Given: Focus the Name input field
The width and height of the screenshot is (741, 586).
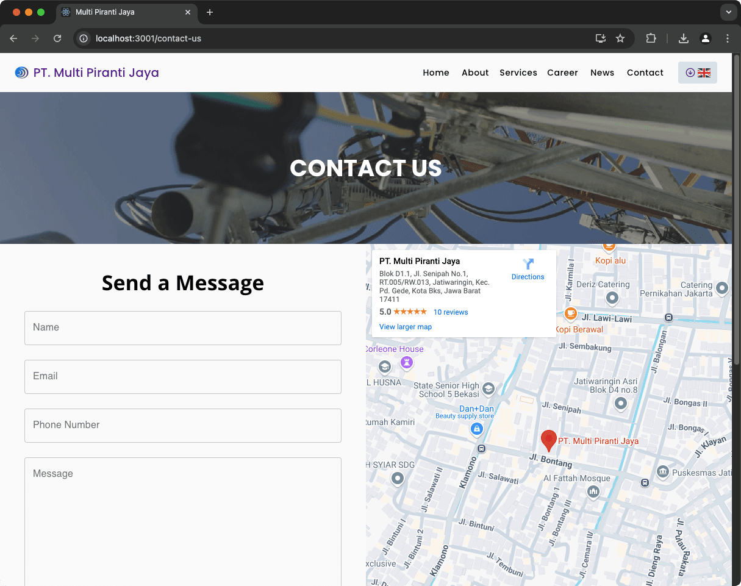Looking at the screenshot, I should [183, 328].
